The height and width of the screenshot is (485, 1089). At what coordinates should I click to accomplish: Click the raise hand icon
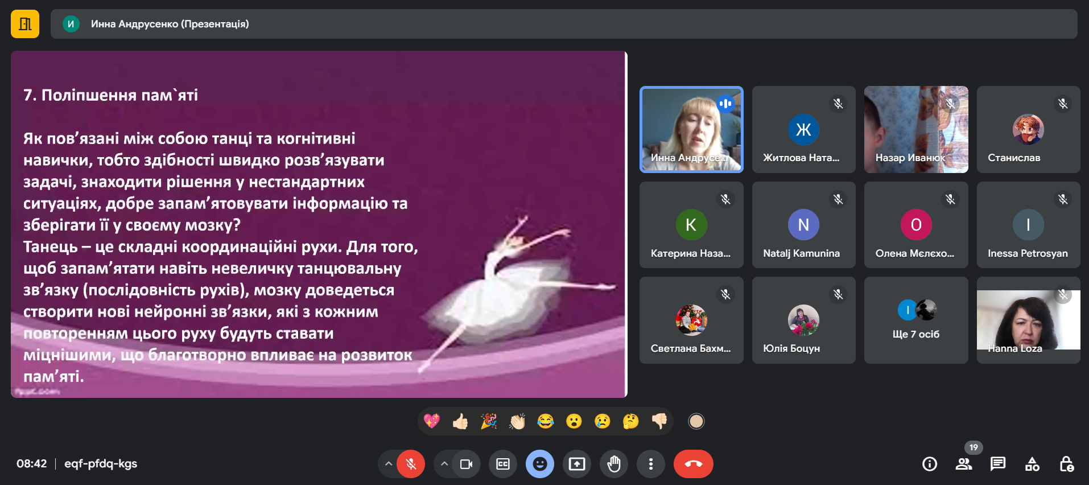coord(613,464)
